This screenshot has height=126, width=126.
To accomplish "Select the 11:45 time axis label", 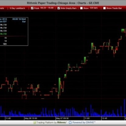I will pyautogui.click(x=8, y=118).
